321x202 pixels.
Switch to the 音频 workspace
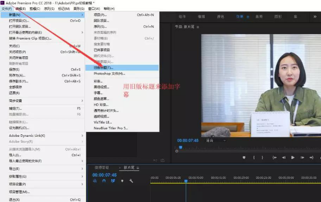pos(259,17)
